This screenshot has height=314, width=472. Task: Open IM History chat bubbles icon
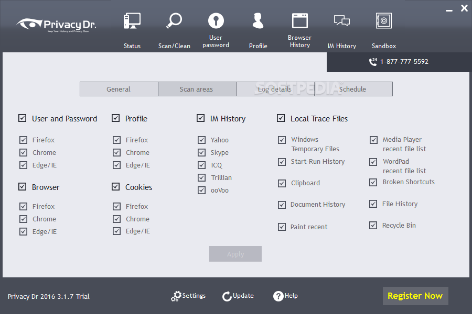pyautogui.click(x=341, y=21)
